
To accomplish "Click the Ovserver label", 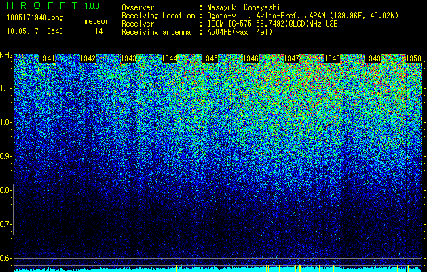I will [138, 7].
